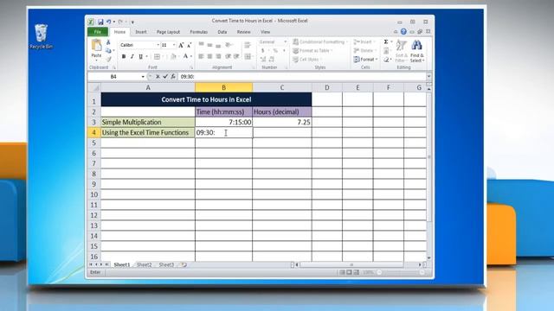Click the Save icon in the quick access toolbar

(100, 22)
